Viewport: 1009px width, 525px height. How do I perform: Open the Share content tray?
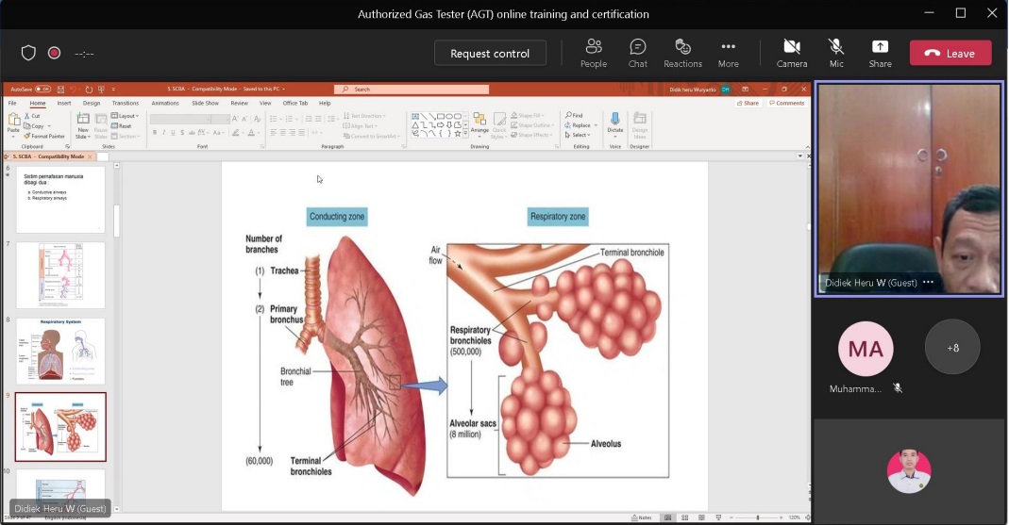point(880,54)
